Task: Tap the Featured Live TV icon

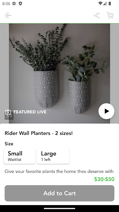Action: [8, 112]
